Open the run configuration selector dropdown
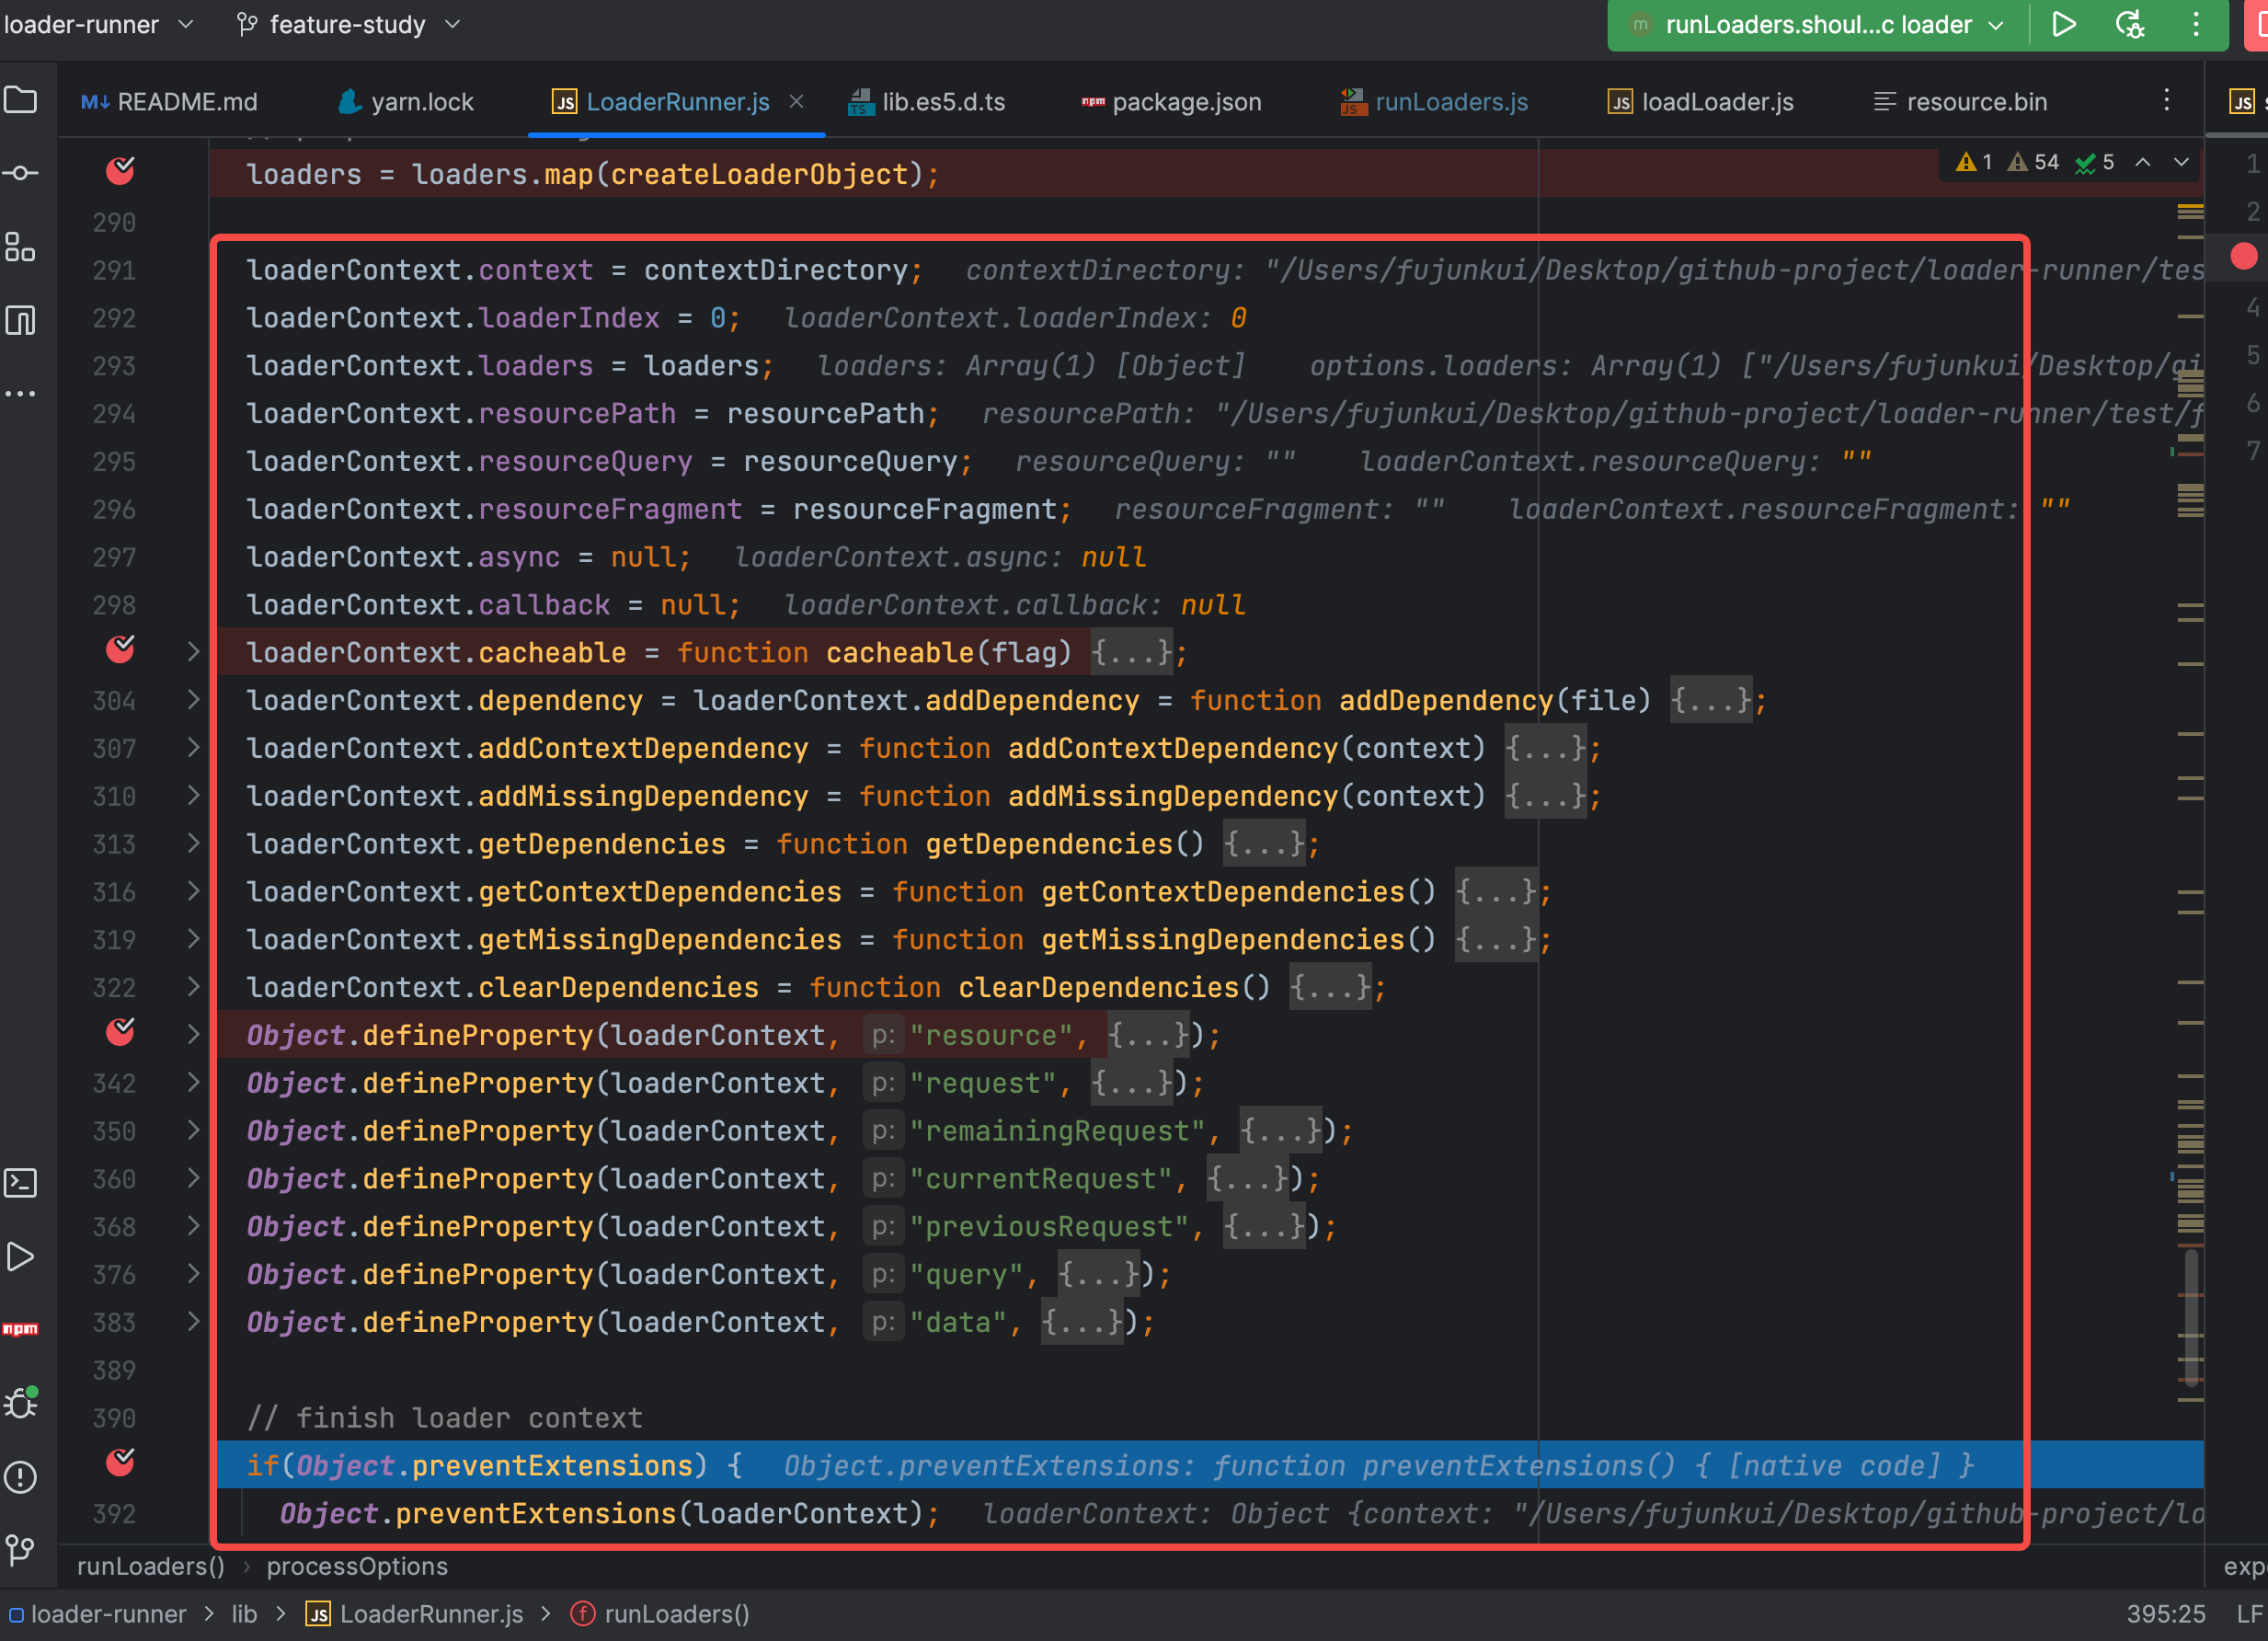 pos(1819,24)
